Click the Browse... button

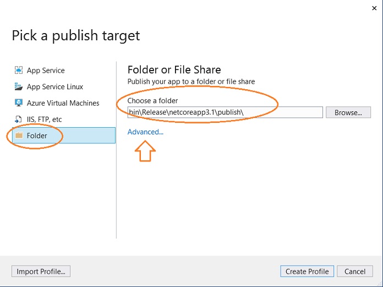(348, 112)
